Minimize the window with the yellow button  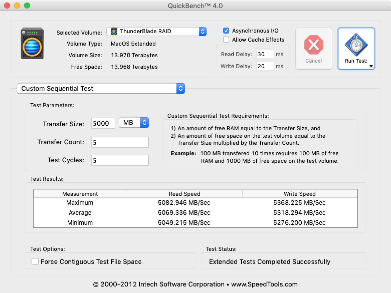(17, 6)
